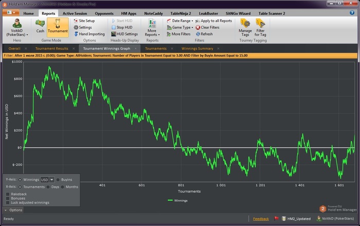The width and height of the screenshot is (360, 226).
Task: Open More Filters
Action: pos(178,34)
